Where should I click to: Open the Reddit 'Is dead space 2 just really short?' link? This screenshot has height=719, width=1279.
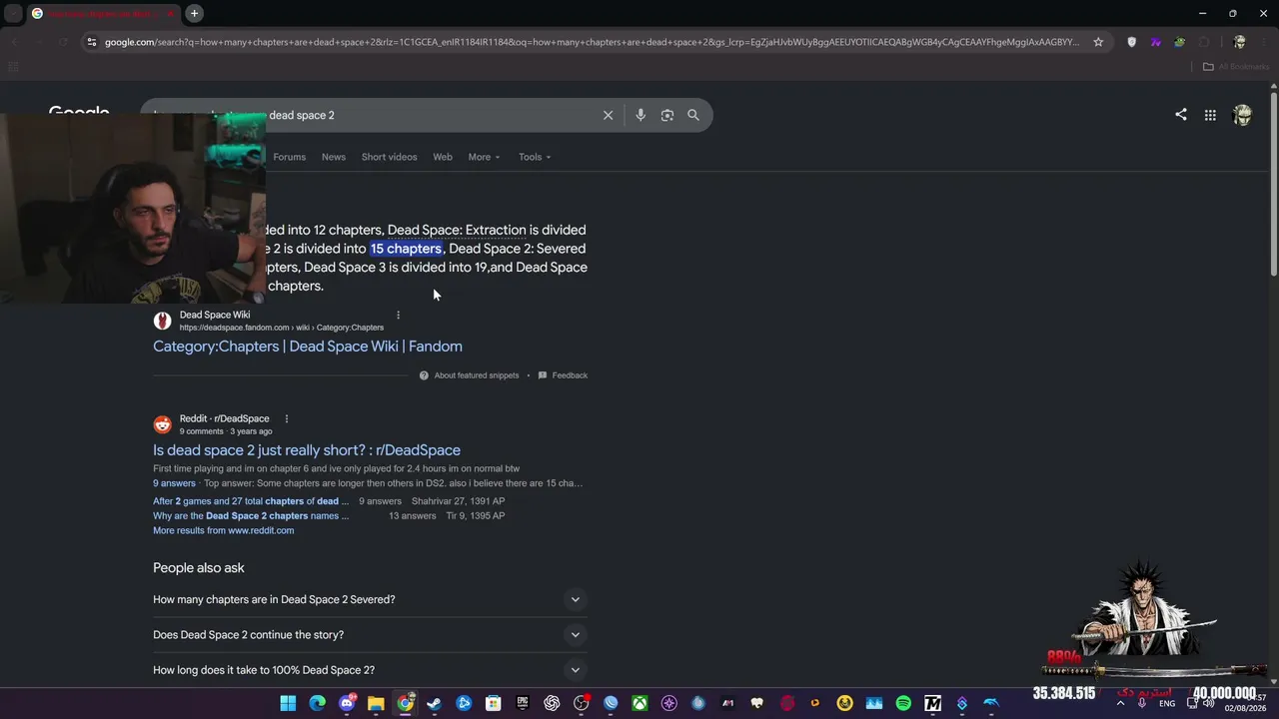[x=307, y=450]
